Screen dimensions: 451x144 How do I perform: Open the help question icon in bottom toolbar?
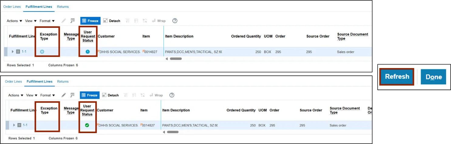coord(172,95)
